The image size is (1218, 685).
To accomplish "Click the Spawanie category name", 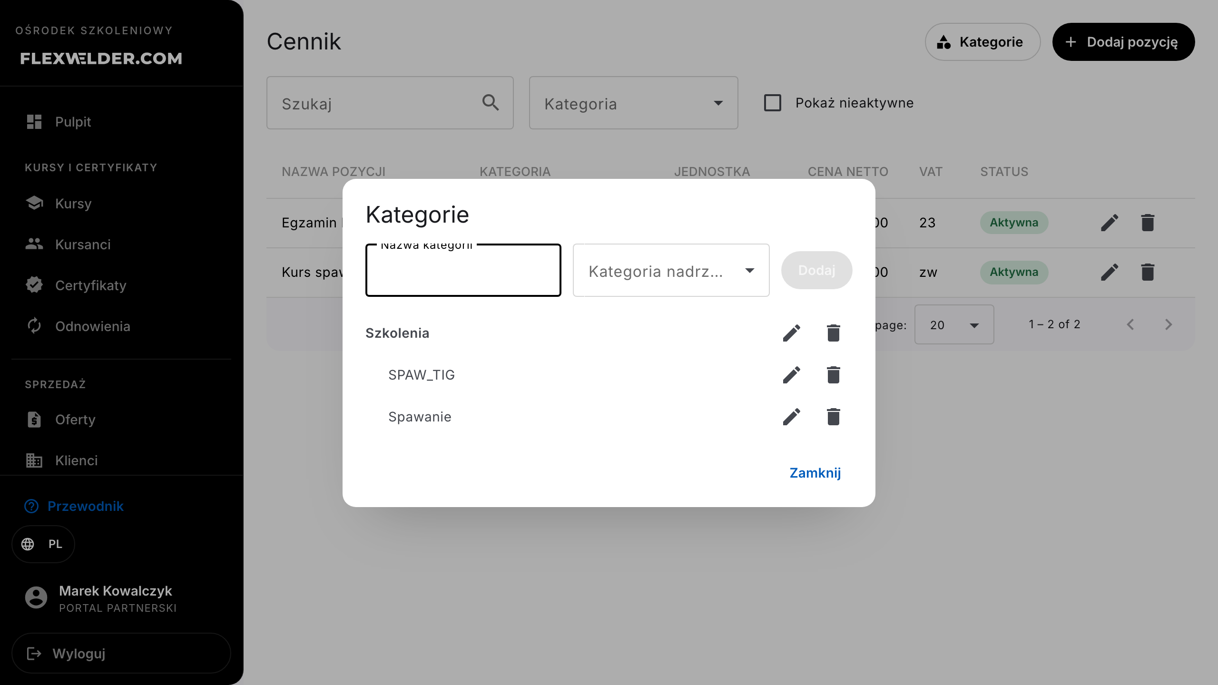I will tap(420, 417).
